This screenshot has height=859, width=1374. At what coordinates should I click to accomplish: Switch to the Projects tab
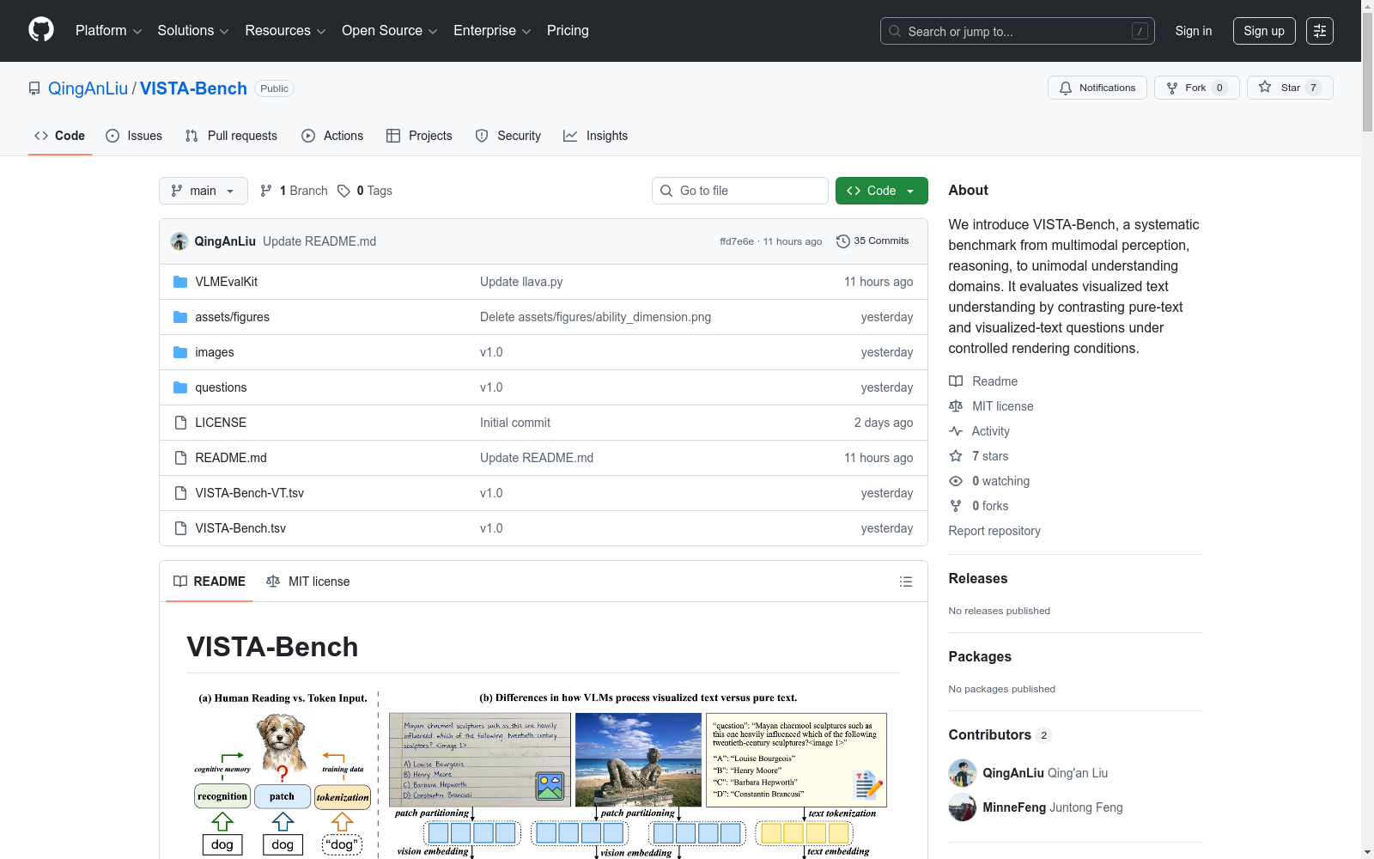[x=419, y=136]
